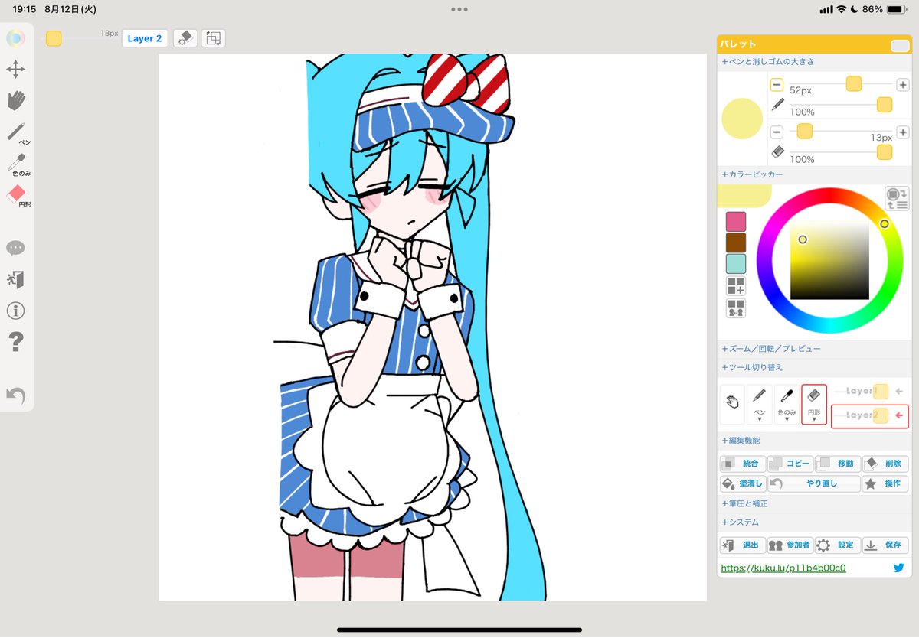Click the color swap icon near color wheel
This screenshot has width=919, height=638.
(x=896, y=198)
